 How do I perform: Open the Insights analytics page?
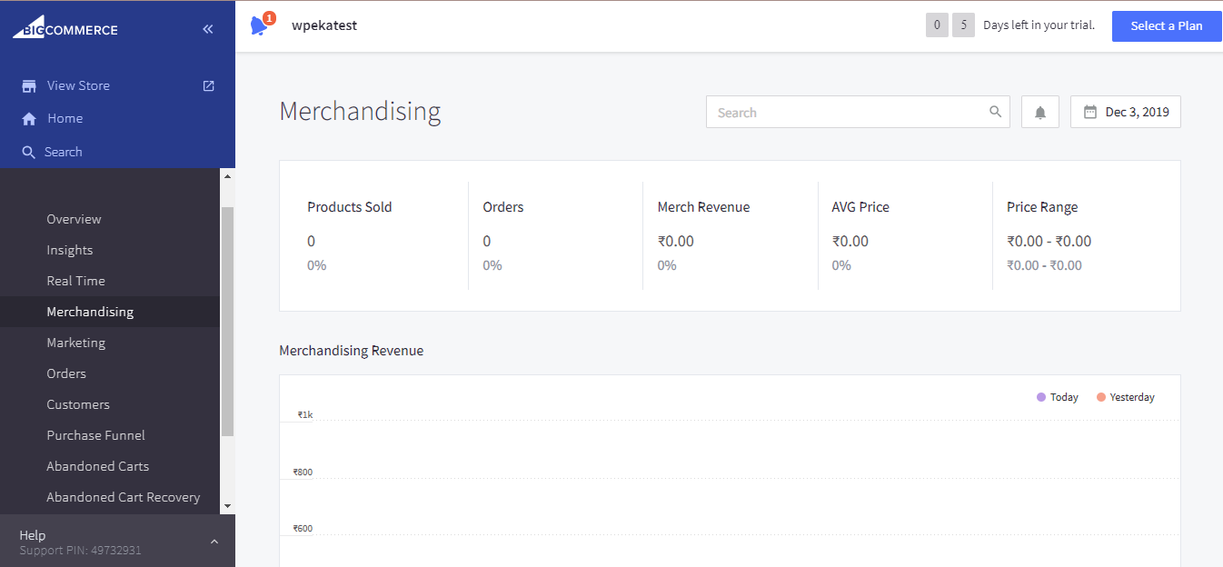pyautogui.click(x=70, y=250)
